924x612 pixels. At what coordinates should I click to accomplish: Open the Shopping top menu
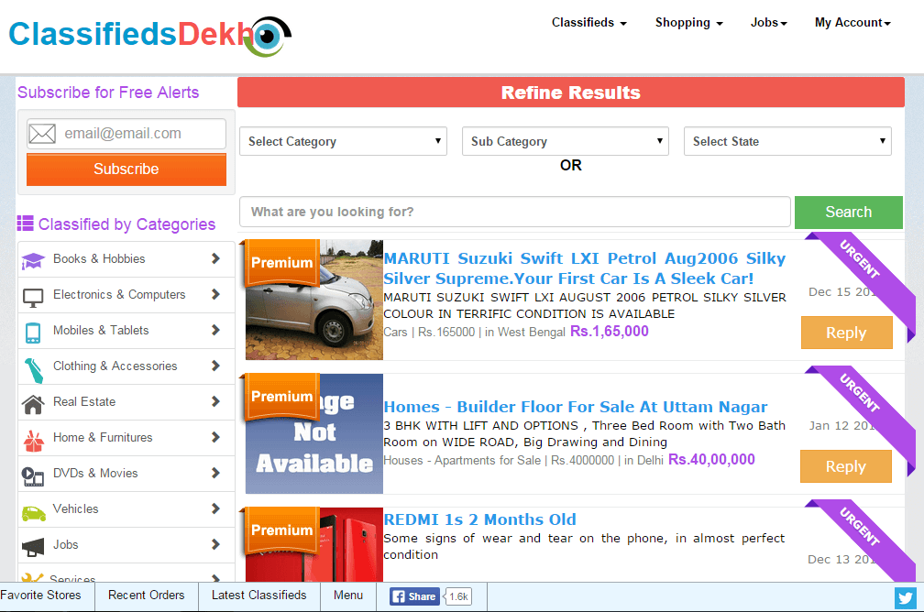coord(688,22)
